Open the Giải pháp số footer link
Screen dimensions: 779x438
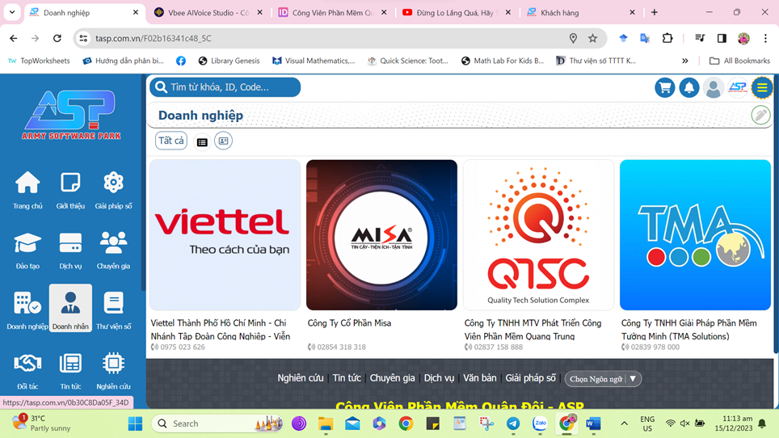pyautogui.click(x=530, y=378)
